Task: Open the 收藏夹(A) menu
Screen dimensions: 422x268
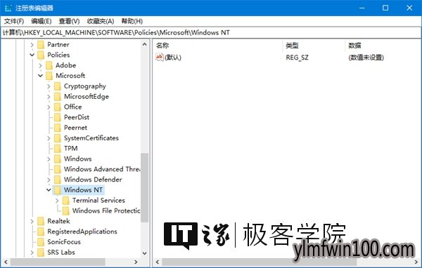Action: click(101, 21)
